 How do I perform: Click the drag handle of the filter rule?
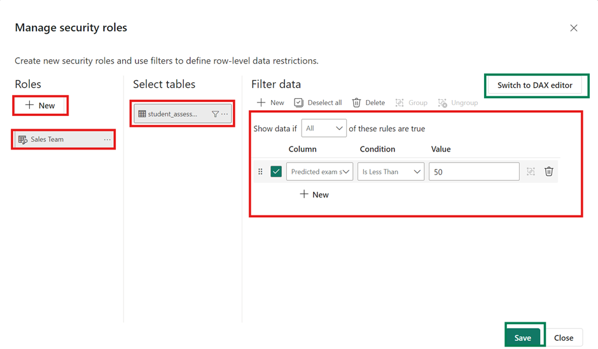coord(260,171)
